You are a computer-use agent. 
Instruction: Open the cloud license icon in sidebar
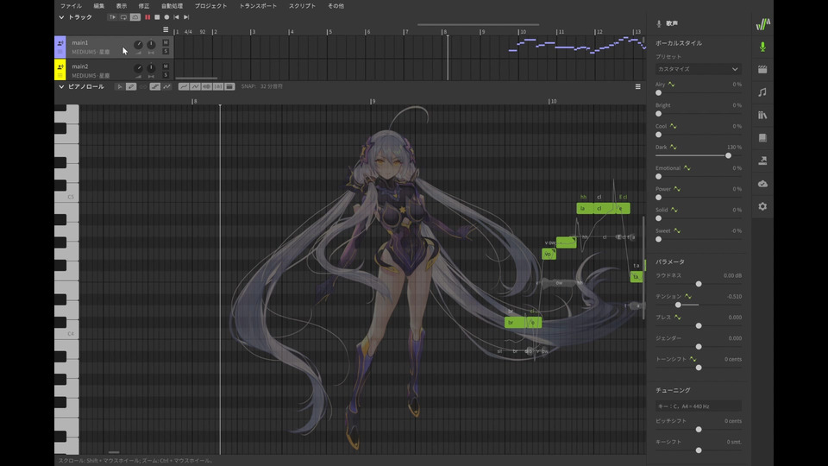[x=762, y=184]
